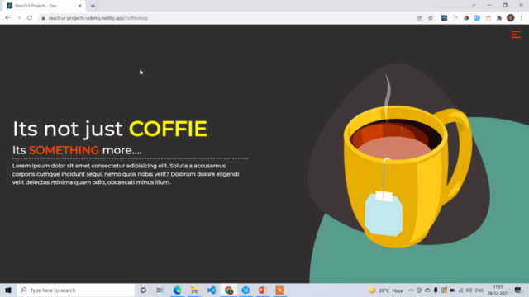
Task: Open the microphone tray icon
Action: point(436,290)
